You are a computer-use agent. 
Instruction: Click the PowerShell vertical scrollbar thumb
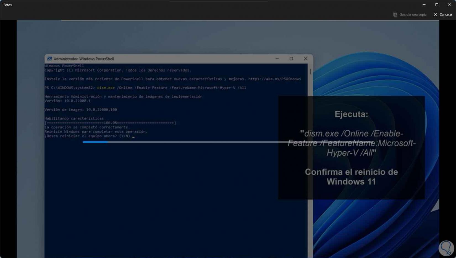310,71
